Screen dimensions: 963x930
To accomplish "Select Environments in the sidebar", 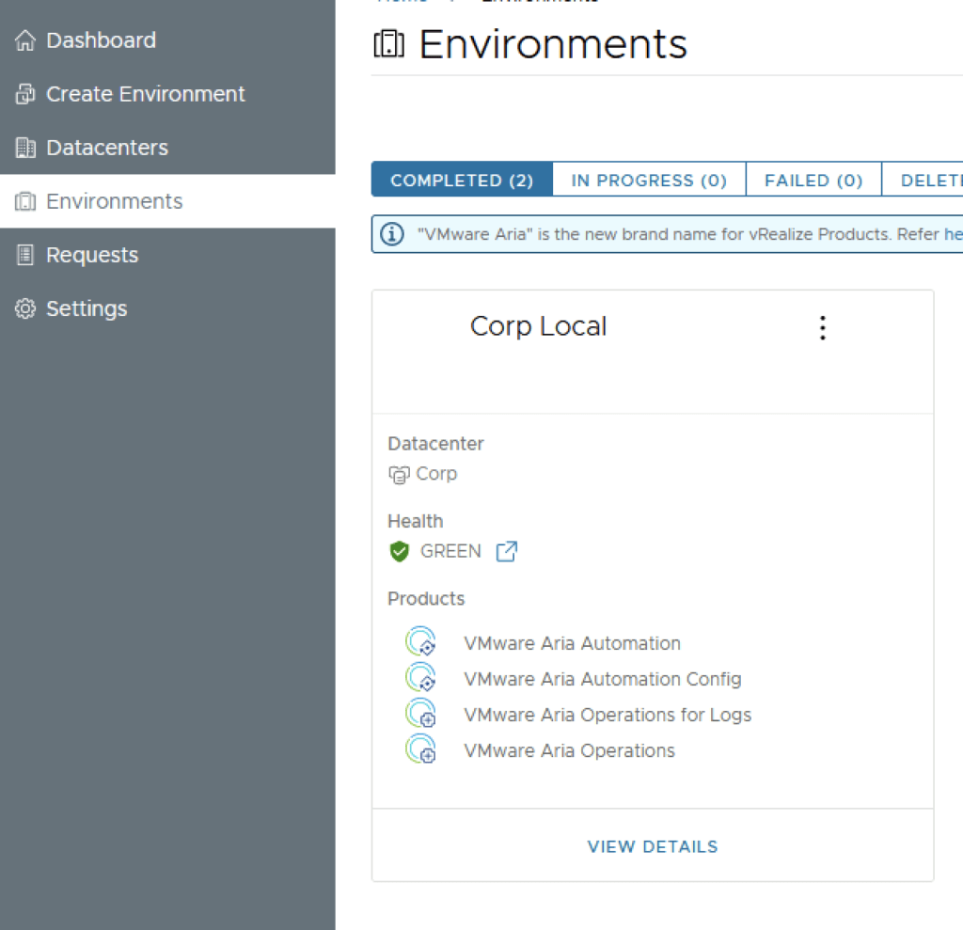I will tap(167, 201).
